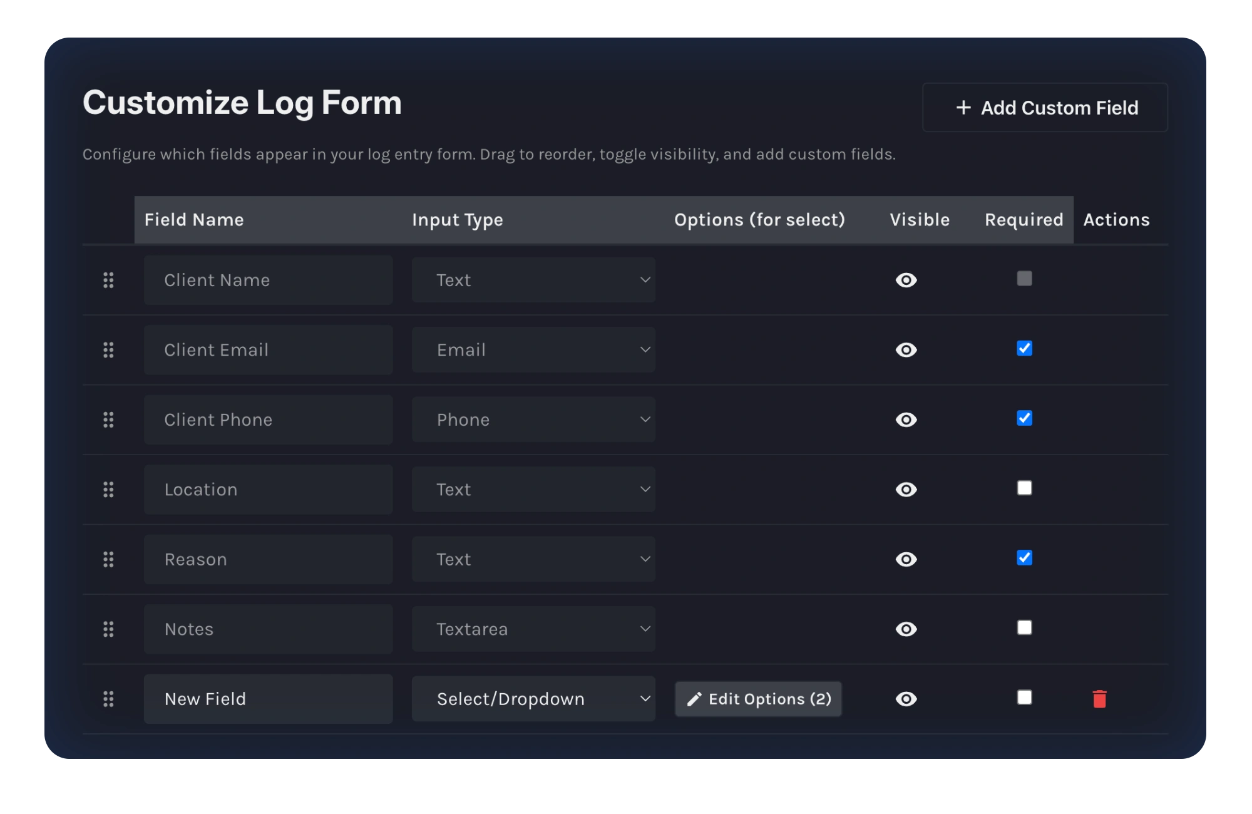Click the New Field name input

[x=269, y=699]
